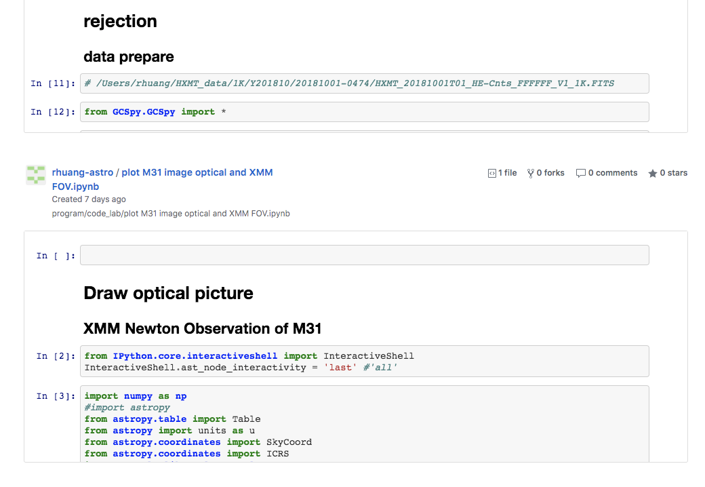Click the "Created 7 days ago" timestamp
Image resolution: width=705 pixels, height=487 pixels.
89,199
